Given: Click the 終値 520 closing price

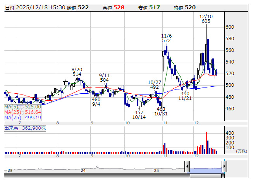Looking at the screenshot, I should pyautogui.click(x=185, y=8).
